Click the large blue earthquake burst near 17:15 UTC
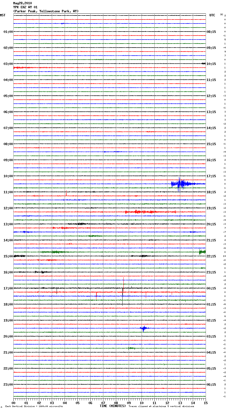 (184, 184)
